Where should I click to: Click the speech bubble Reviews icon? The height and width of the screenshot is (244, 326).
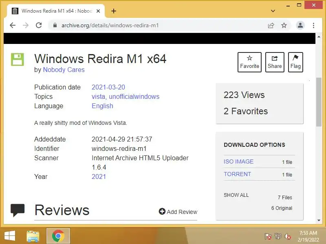click(x=18, y=210)
